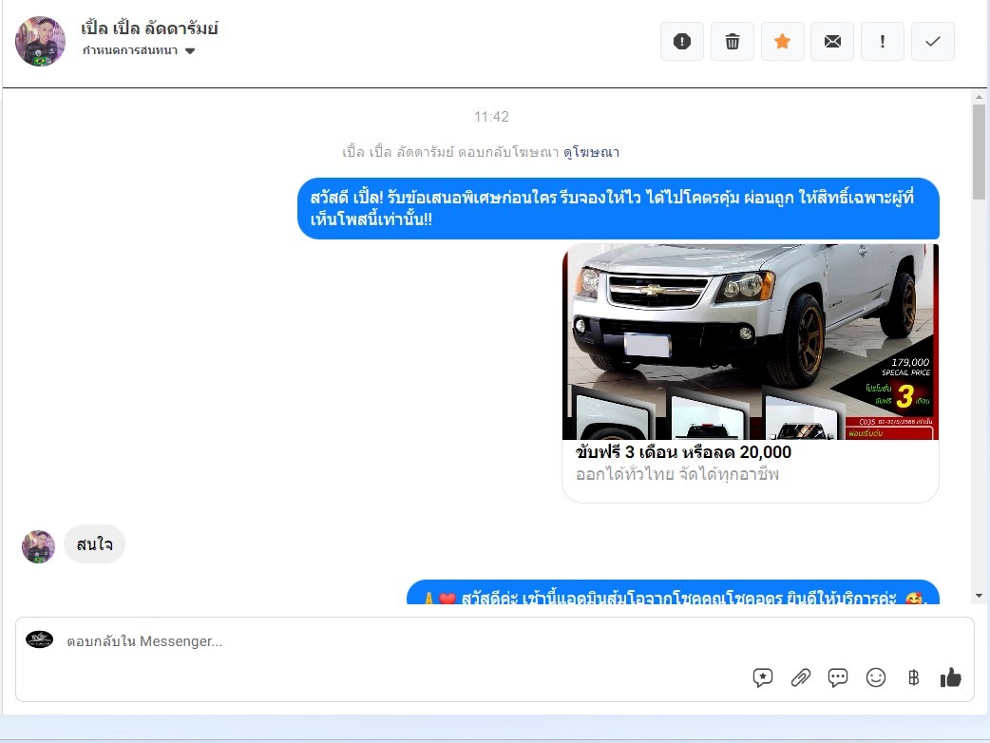The height and width of the screenshot is (743, 990).
Task: Open the emoji picker smiley icon
Action: [x=876, y=678]
